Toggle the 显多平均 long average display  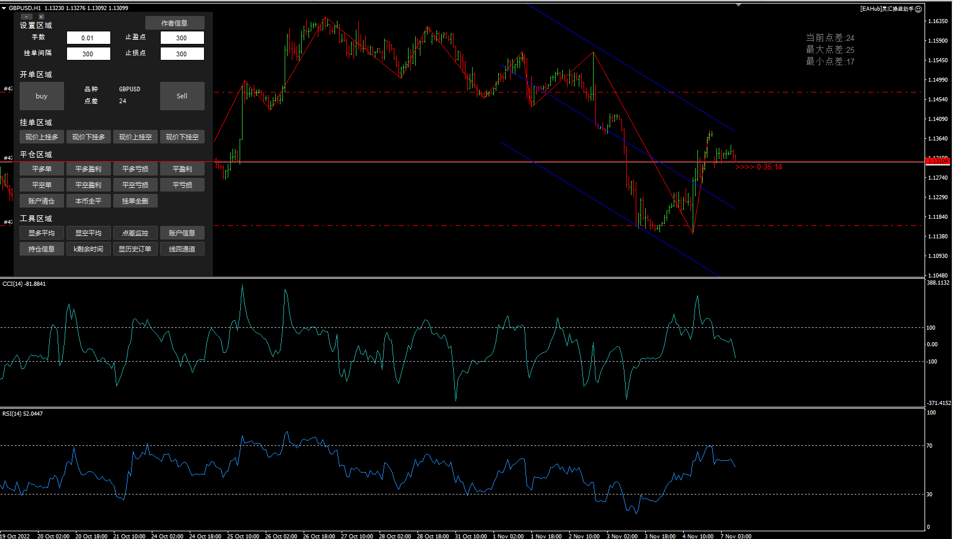coord(42,233)
